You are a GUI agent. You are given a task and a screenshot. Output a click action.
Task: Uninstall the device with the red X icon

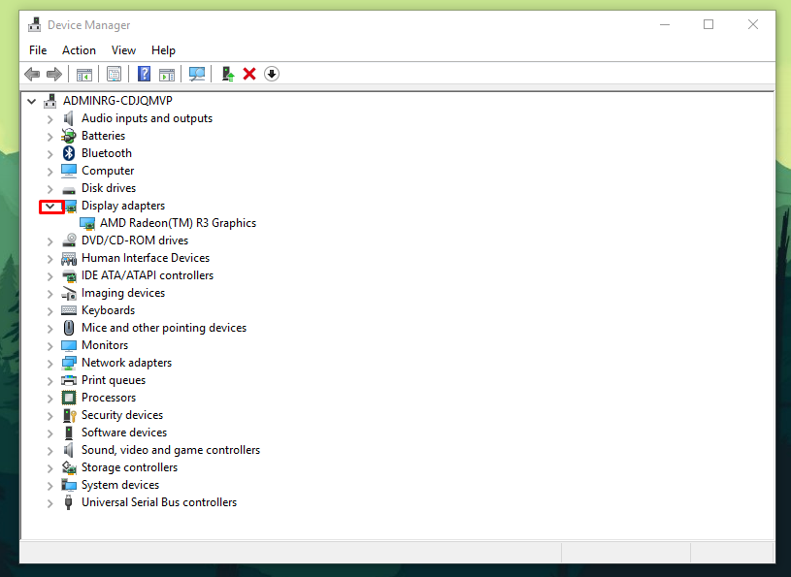coord(249,74)
